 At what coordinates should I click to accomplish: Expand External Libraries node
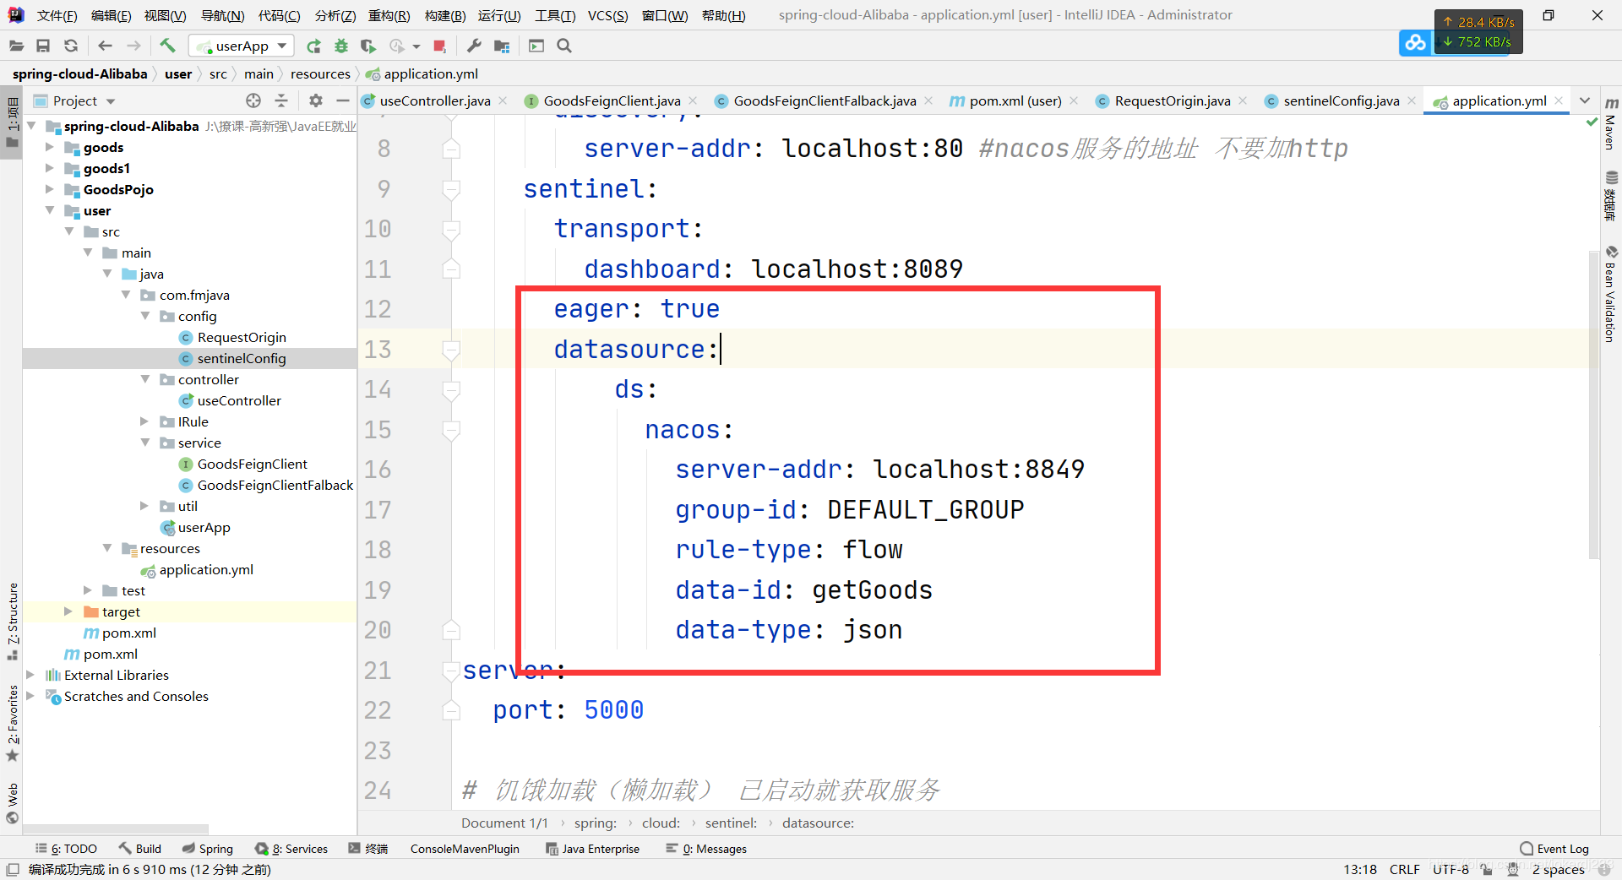[x=30, y=675]
